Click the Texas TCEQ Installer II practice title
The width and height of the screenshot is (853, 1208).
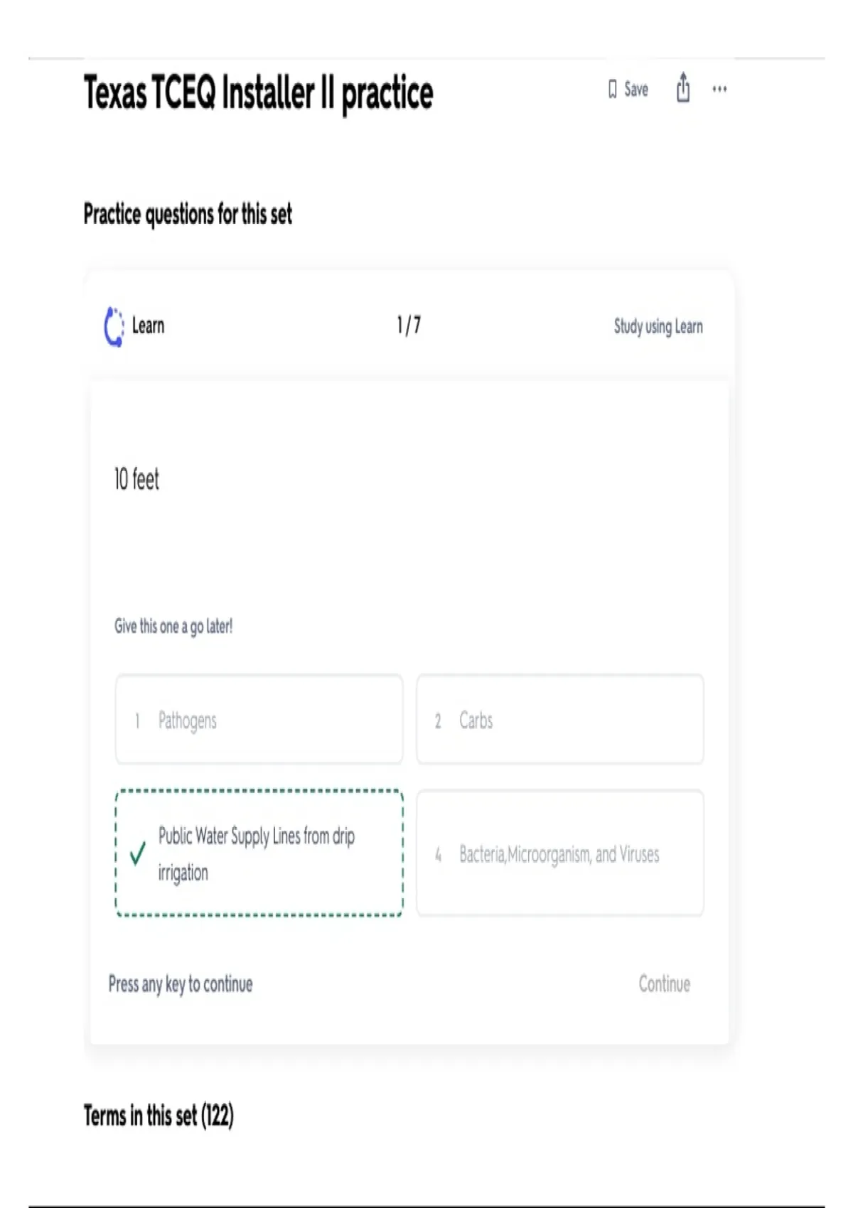click(x=258, y=94)
